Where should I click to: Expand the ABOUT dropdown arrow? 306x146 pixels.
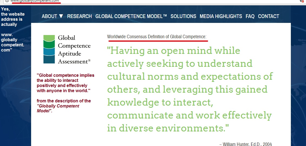61,16
